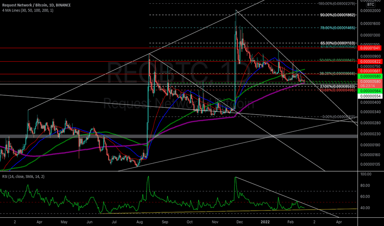This screenshot has height=226, width=384.
Task: Click the RSI 40.00 scale value
Action: 365,208
